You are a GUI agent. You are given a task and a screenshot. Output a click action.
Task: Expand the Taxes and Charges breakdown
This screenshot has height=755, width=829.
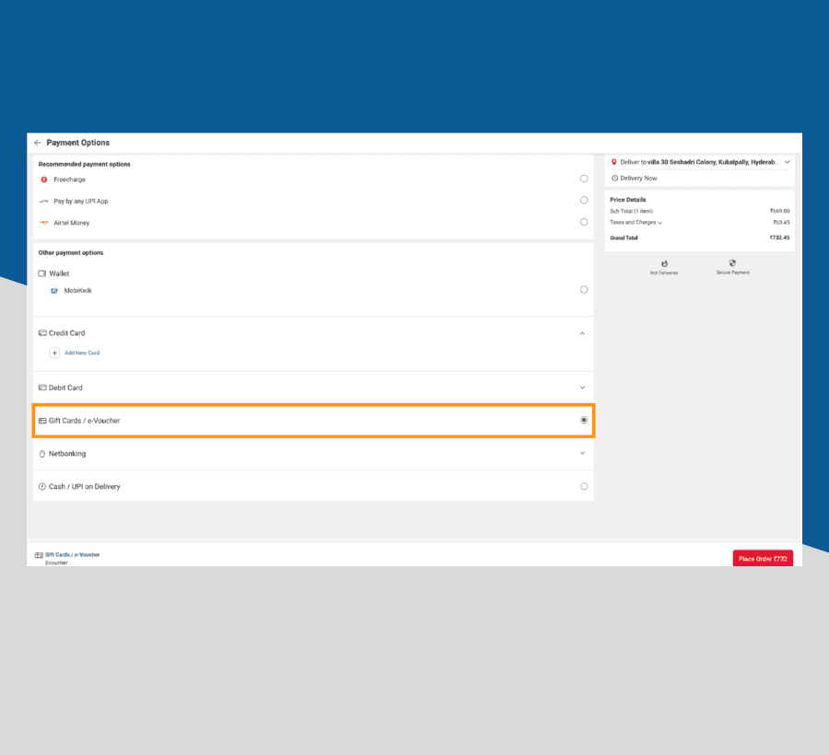pyautogui.click(x=660, y=223)
